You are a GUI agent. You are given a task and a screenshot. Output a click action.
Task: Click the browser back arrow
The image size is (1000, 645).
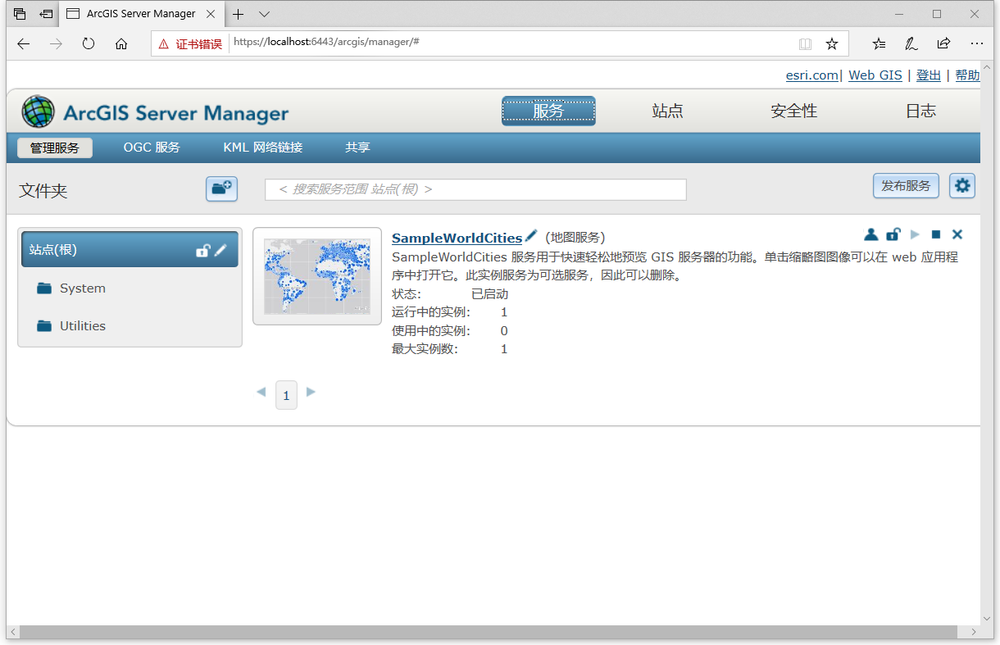click(24, 43)
